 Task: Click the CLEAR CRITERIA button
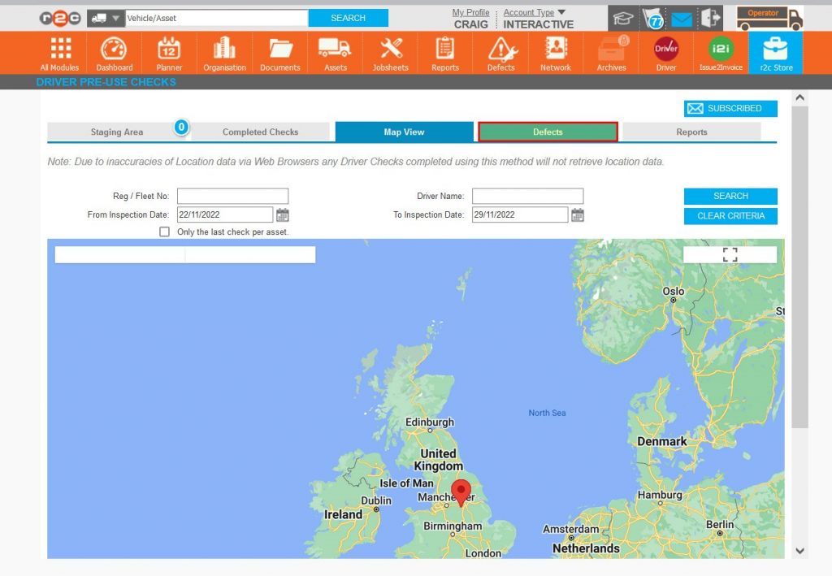click(730, 215)
